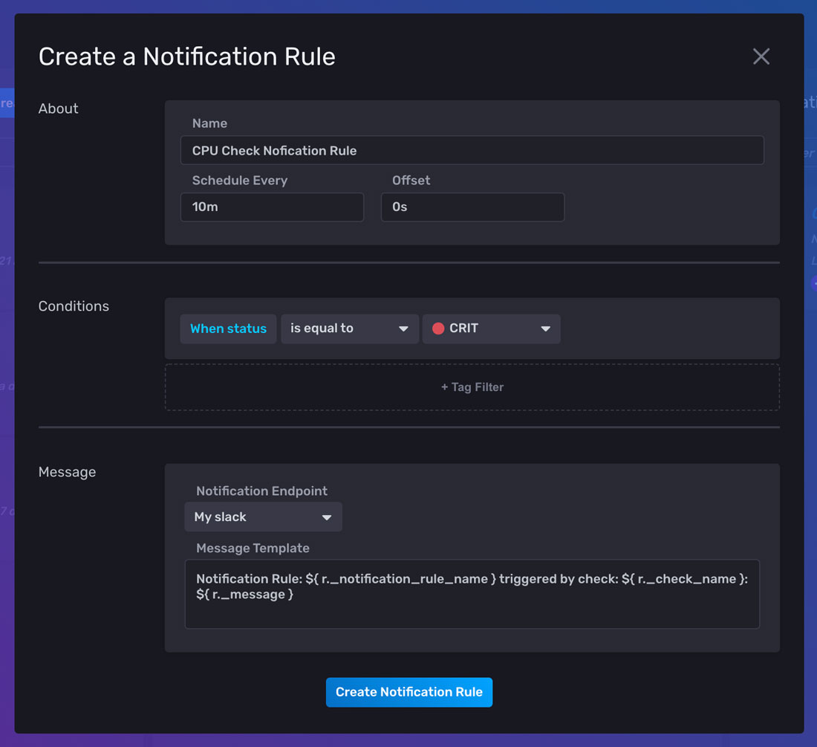This screenshot has height=747, width=817.
Task: Edit the rule Name field
Action: [x=472, y=150]
